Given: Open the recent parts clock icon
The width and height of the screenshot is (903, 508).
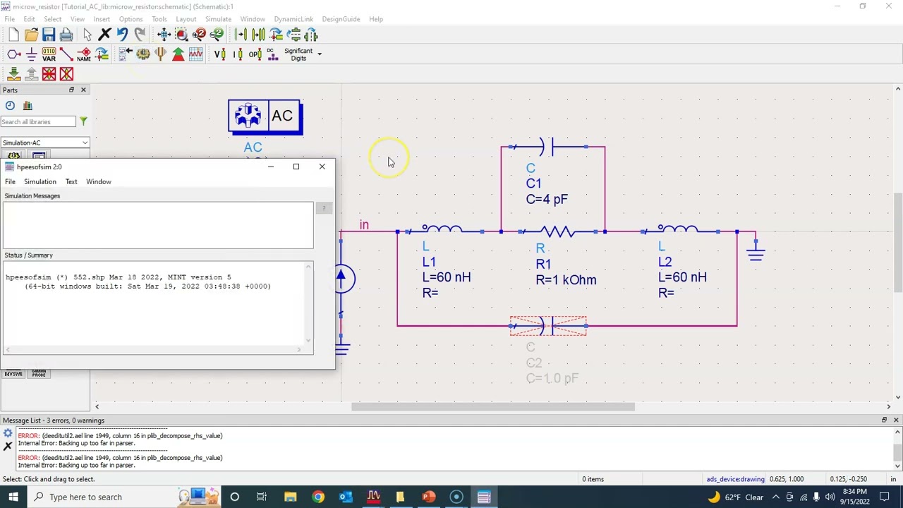Looking at the screenshot, I should (x=10, y=105).
